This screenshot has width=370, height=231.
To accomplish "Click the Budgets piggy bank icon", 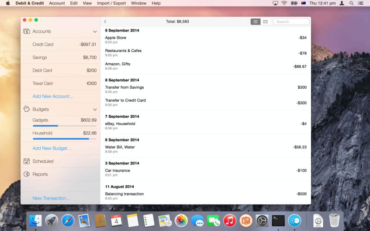I will tap(27, 109).
